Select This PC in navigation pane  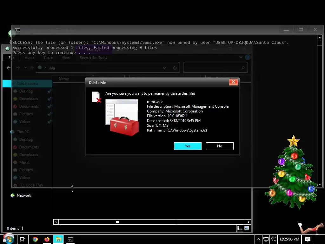[x=23, y=132]
